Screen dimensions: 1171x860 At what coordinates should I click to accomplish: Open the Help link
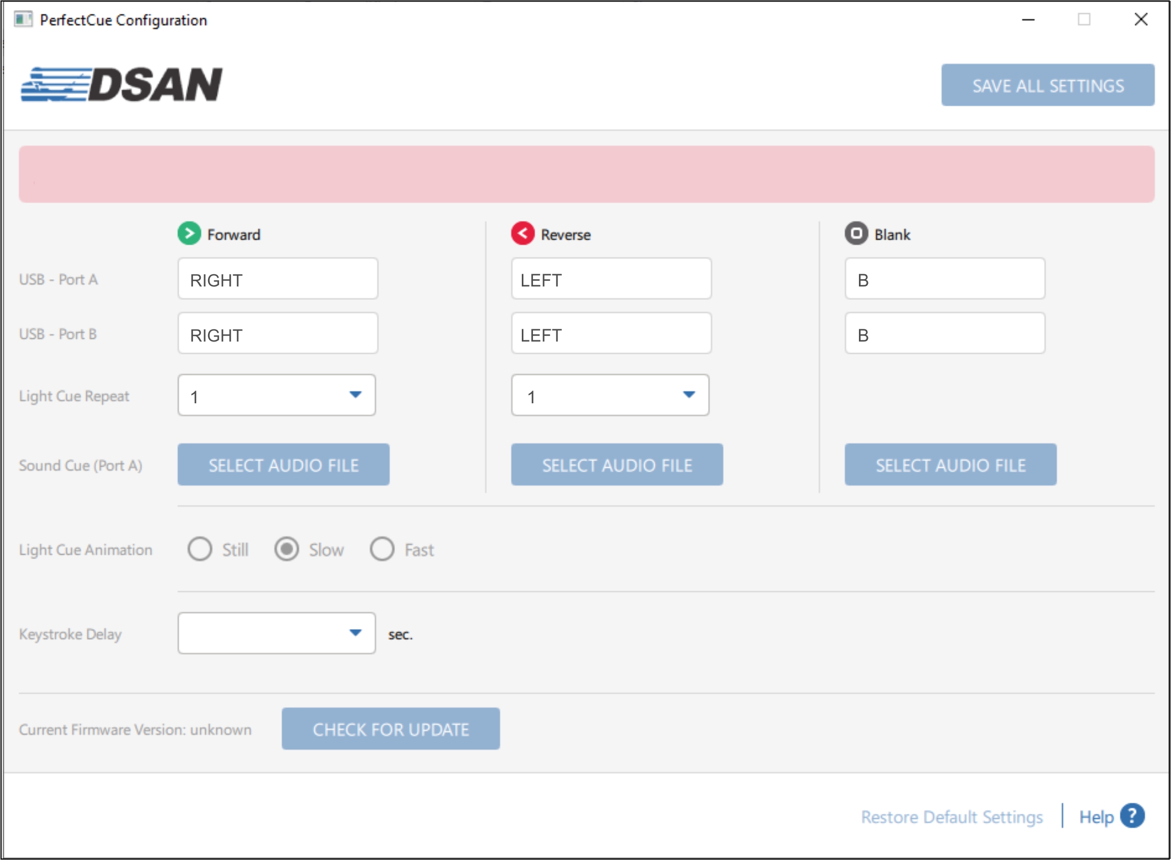click(1096, 817)
